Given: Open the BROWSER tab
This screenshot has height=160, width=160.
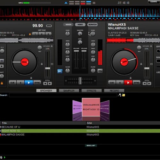Looking at the screenshot, I should pos(46,91).
